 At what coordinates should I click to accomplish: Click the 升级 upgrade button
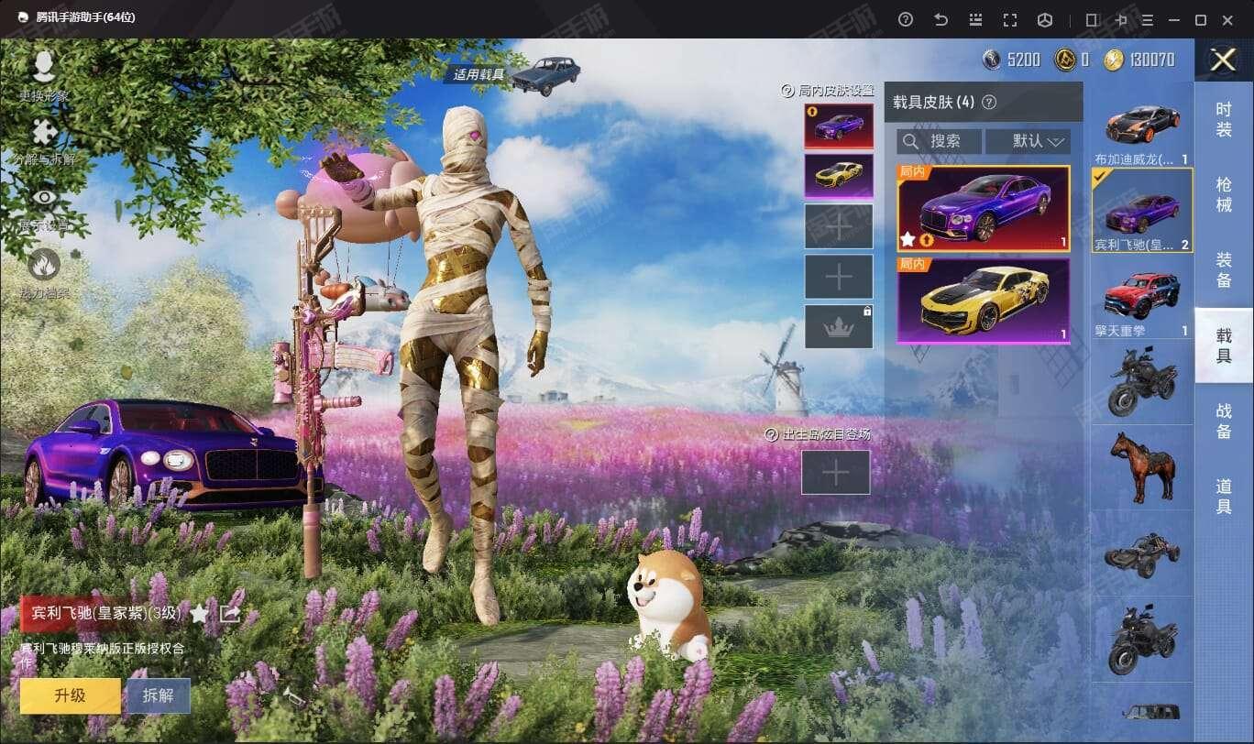tap(71, 695)
